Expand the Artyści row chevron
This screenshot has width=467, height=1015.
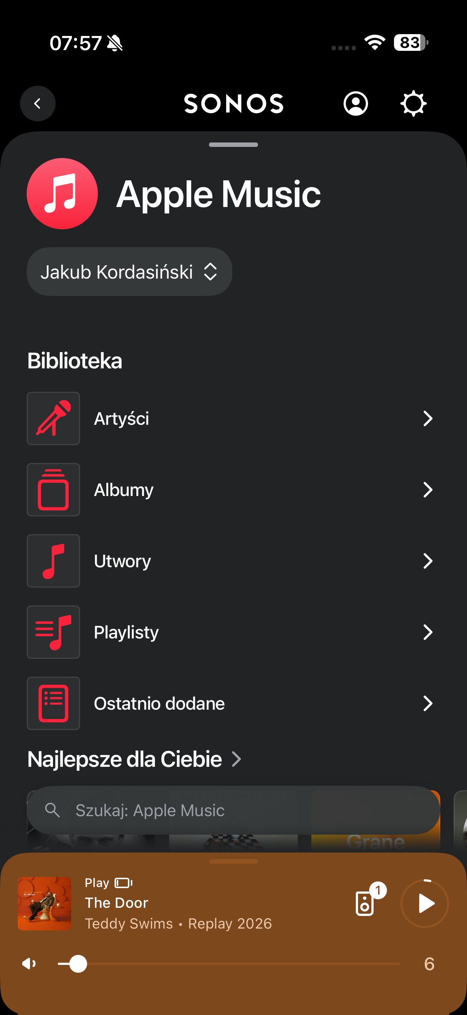click(x=428, y=418)
